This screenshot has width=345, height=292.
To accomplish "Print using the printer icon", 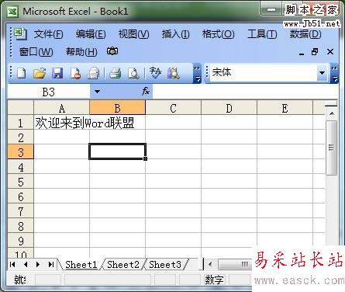I will [115, 73].
